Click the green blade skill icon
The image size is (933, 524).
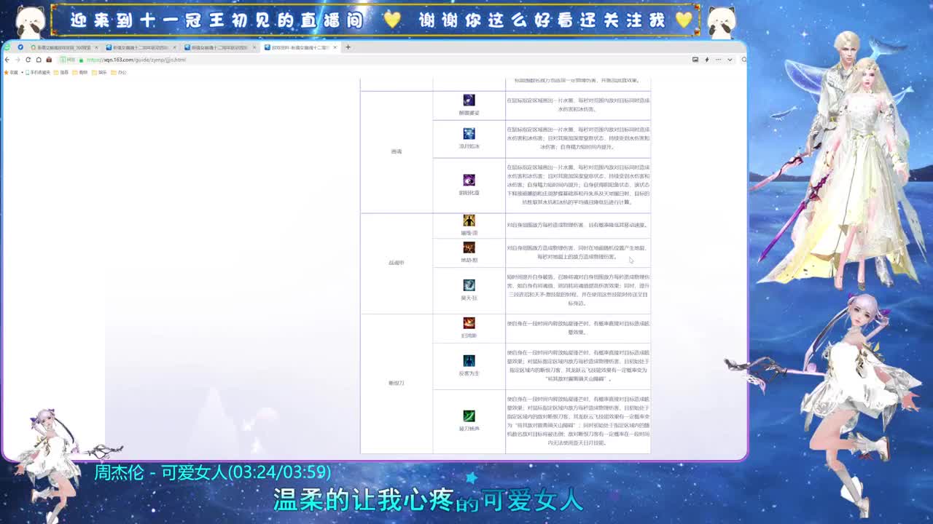tap(469, 416)
